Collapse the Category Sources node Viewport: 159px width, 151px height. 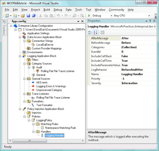(25, 63)
